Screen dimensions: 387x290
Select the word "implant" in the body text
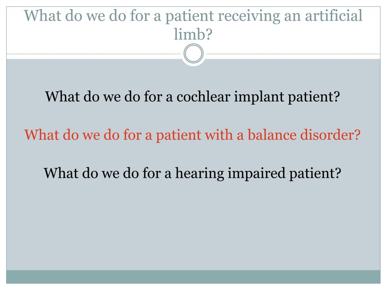259,97
